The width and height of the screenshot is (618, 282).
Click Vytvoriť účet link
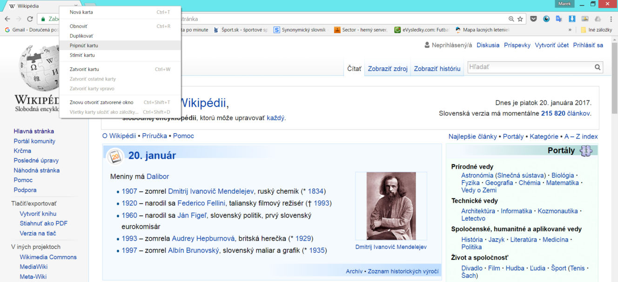click(x=552, y=45)
